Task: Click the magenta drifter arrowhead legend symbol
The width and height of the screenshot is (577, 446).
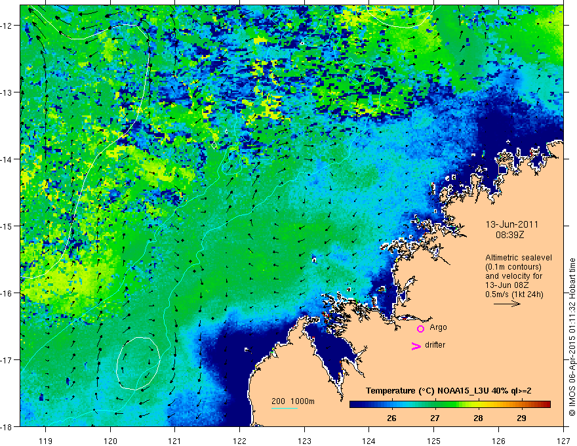Action: coord(416,346)
